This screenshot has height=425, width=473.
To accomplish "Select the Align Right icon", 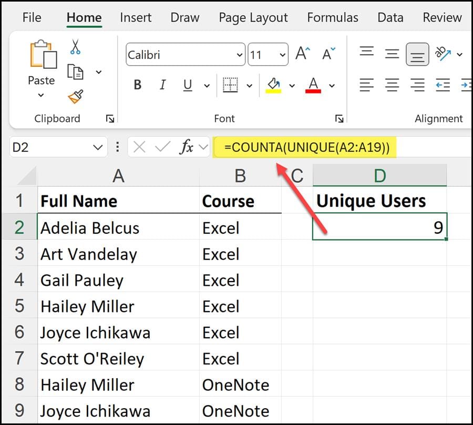I will pos(418,85).
